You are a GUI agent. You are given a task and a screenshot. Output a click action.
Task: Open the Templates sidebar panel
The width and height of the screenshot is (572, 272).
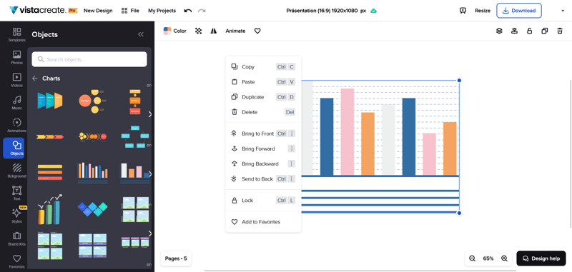[16, 34]
